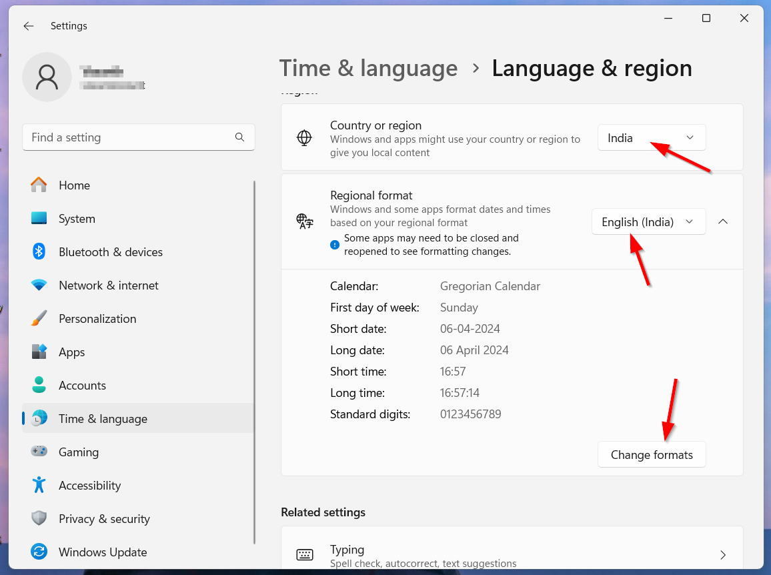
Task: Open Typing settings chevron
Action: pyautogui.click(x=723, y=555)
